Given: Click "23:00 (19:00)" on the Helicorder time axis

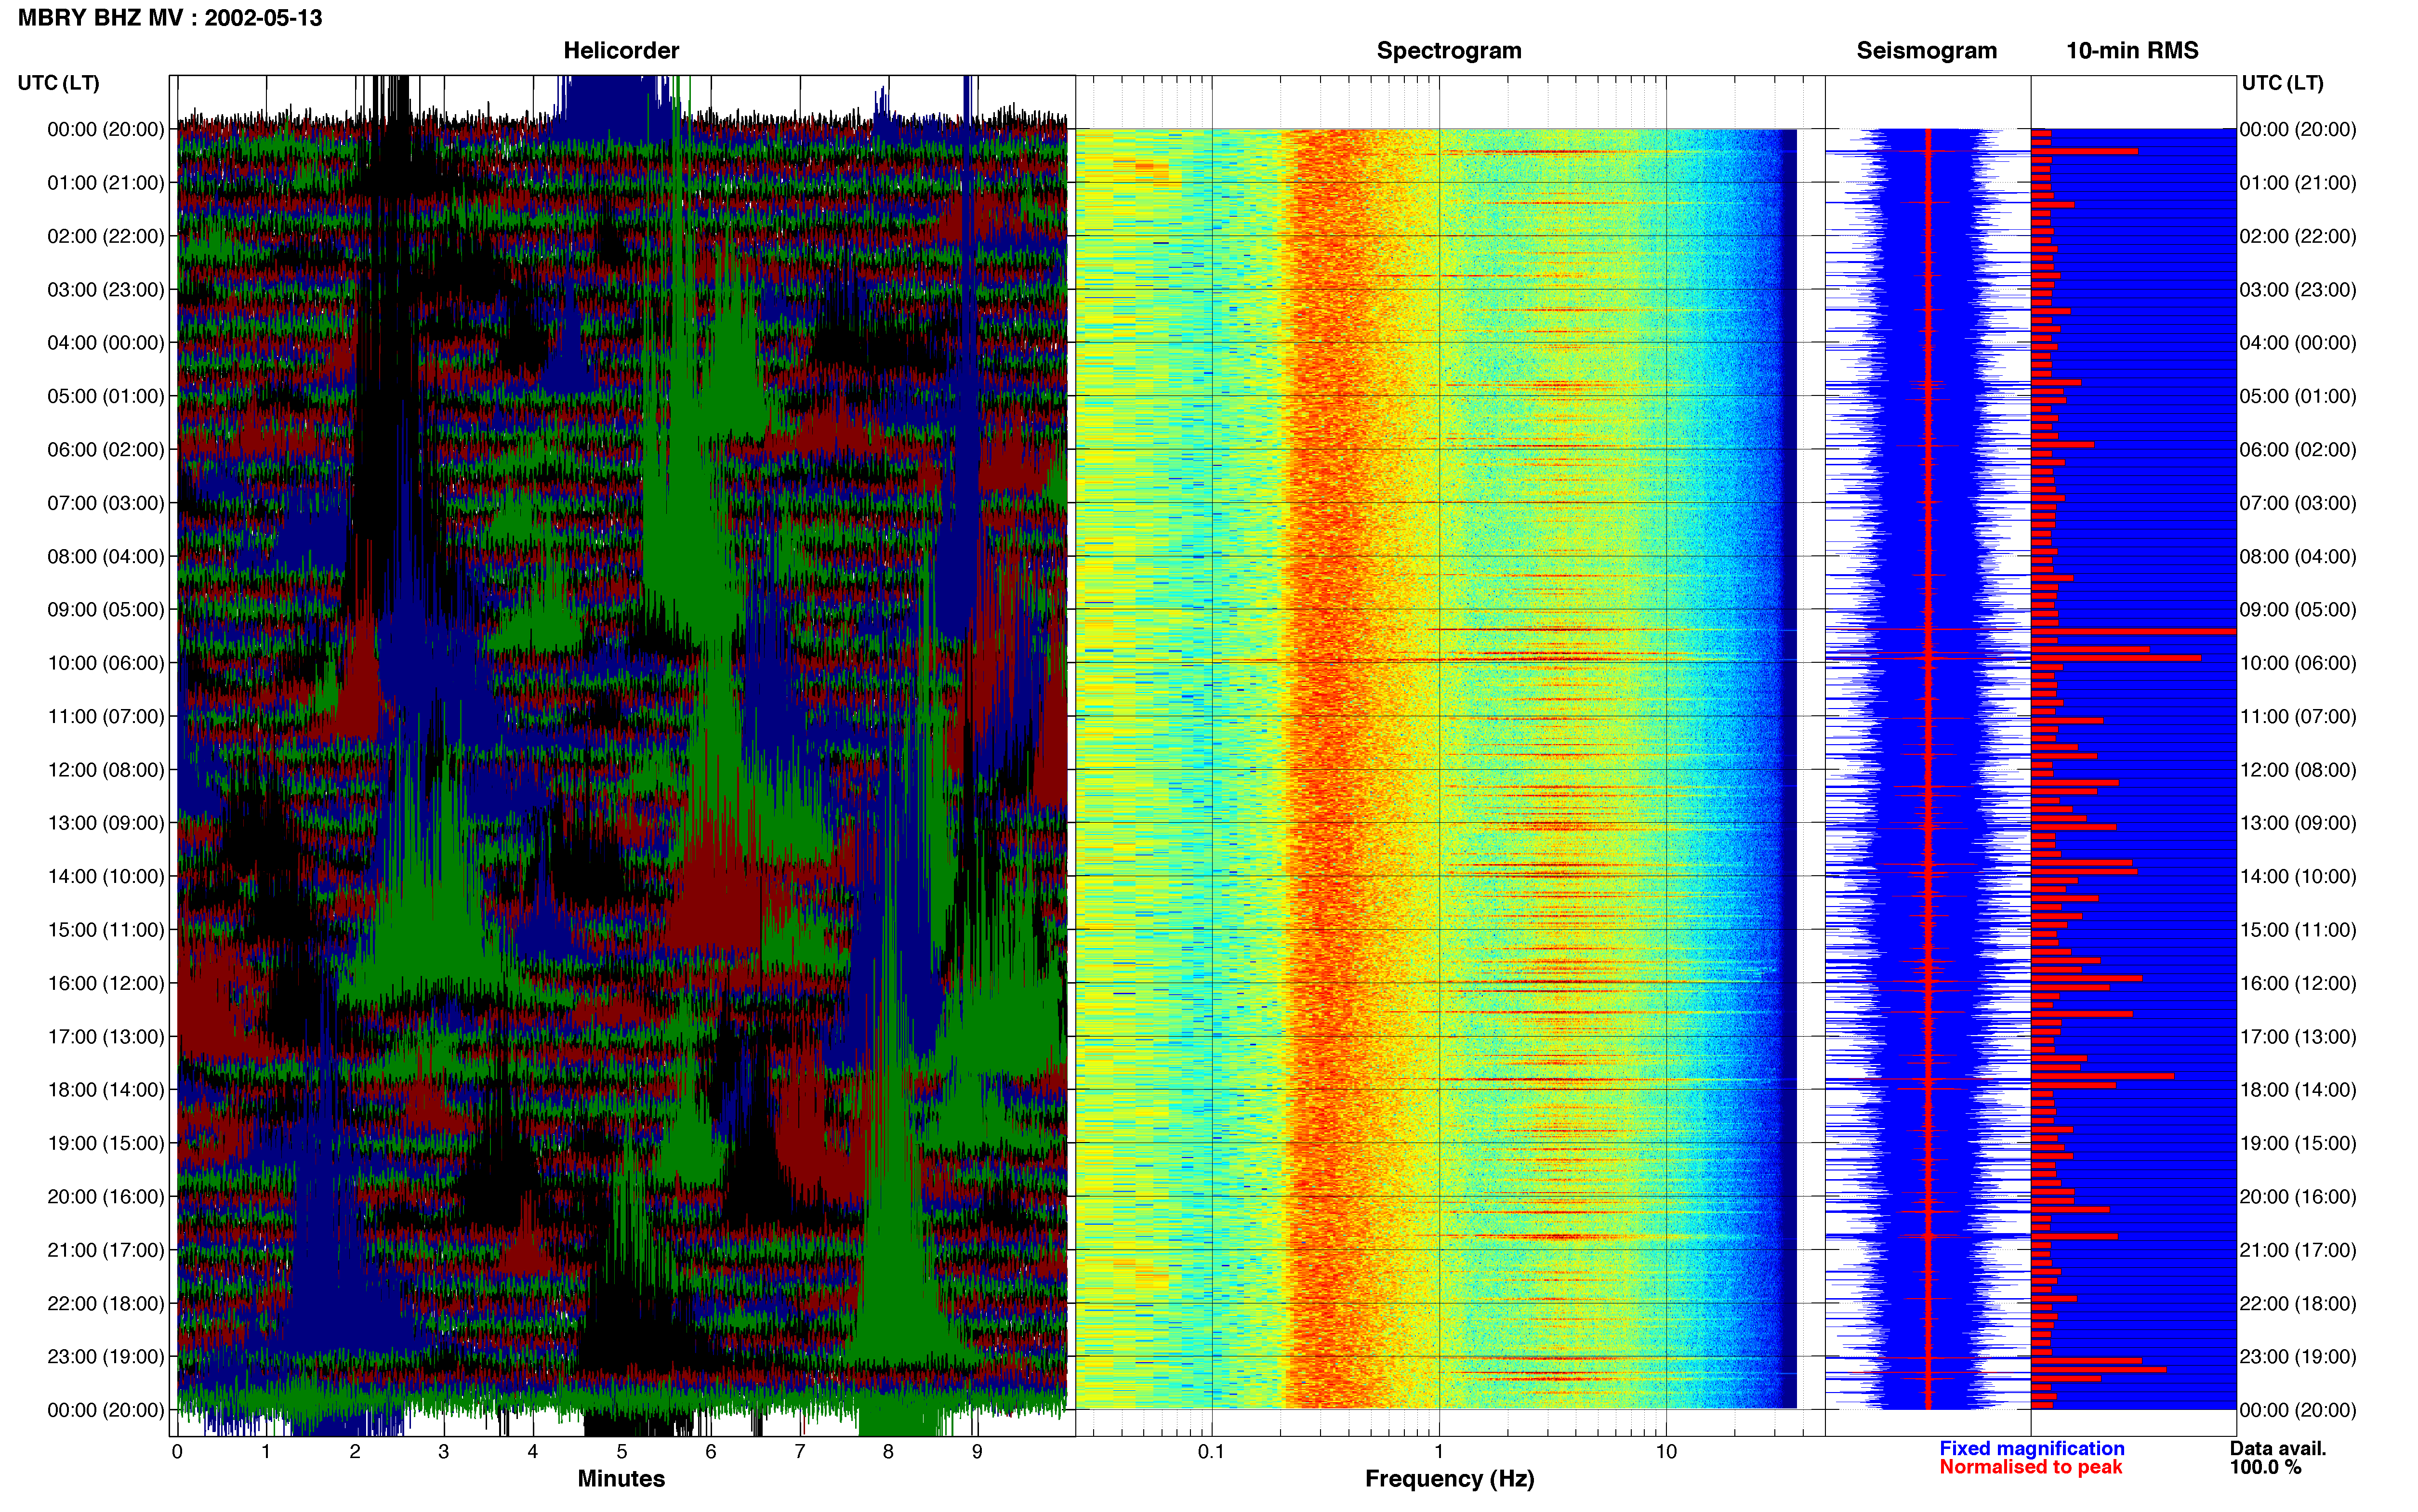Looking at the screenshot, I should tap(106, 1357).
